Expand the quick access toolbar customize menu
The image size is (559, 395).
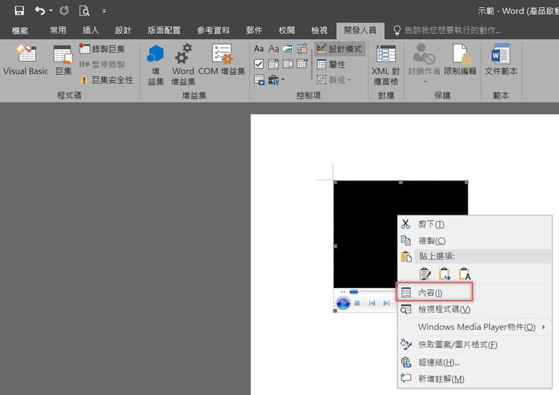pyautogui.click(x=104, y=11)
